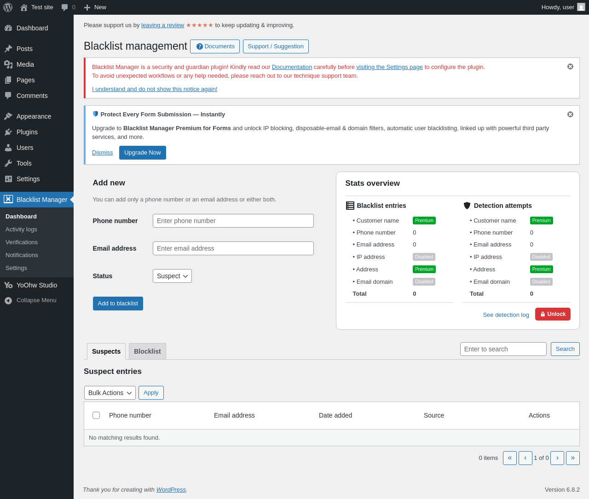This screenshot has height=499, width=589.
Task: Click the Dismiss link in upgrade notice
Action: point(102,153)
